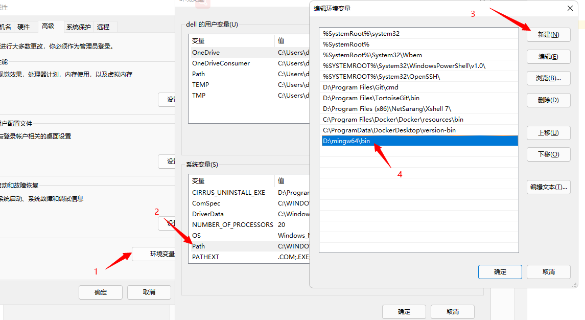Switch to the 硬件 tab
This screenshot has height=320, width=585.
(24, 27)
